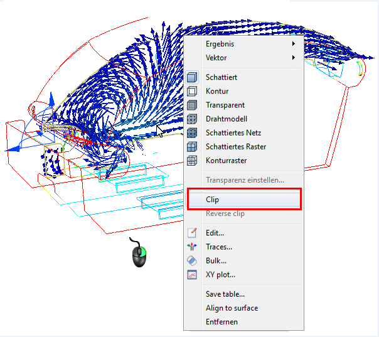Click the Traces arrows icon
Viewport: 379px width, 337px height.
(192, 247)
